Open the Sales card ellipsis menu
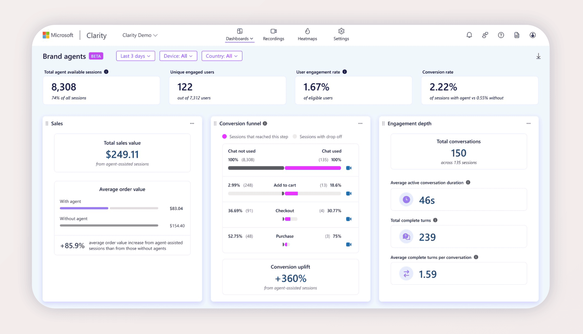The image size is (583, 334). click(x=192, y=123)
